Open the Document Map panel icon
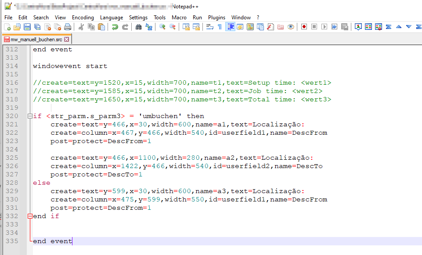Viewport: 422px width, 255px height. 250,27
